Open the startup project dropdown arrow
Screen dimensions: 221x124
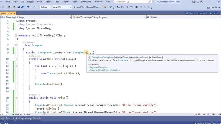101,7
